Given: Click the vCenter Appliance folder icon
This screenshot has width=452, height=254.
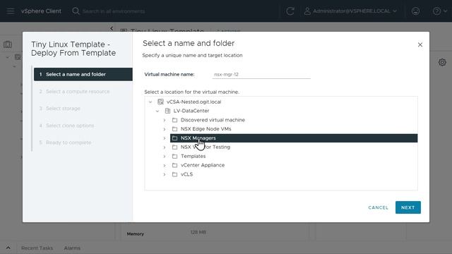Looking at the screenshot, I should pyautogui.click(x=174, y=165).
